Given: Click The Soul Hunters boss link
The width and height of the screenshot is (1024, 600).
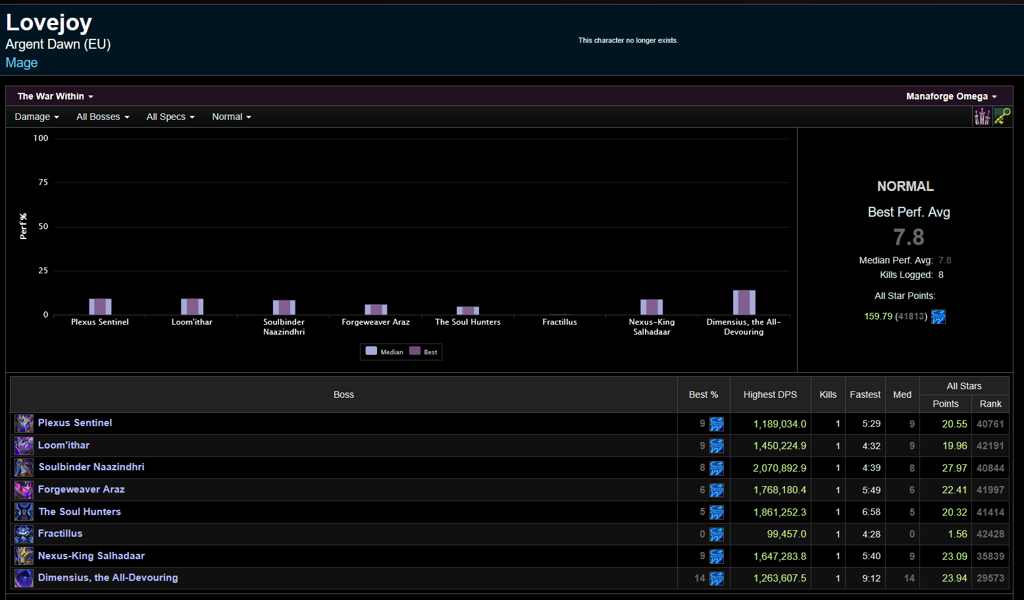Looking at the screenshot, I should pyautogui.click(x=80, y=512).
